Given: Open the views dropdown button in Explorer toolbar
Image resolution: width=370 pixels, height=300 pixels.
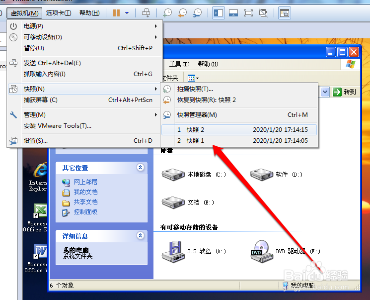Looking at the screenshot, I should pyautogui.click(x=193, y=78).
